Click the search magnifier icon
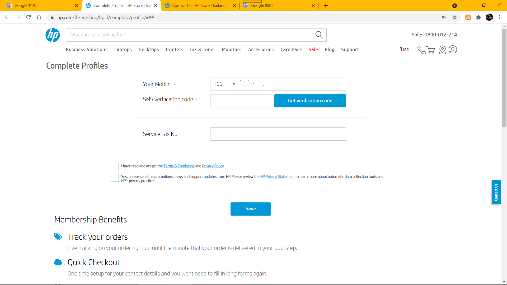 [319, 35]
